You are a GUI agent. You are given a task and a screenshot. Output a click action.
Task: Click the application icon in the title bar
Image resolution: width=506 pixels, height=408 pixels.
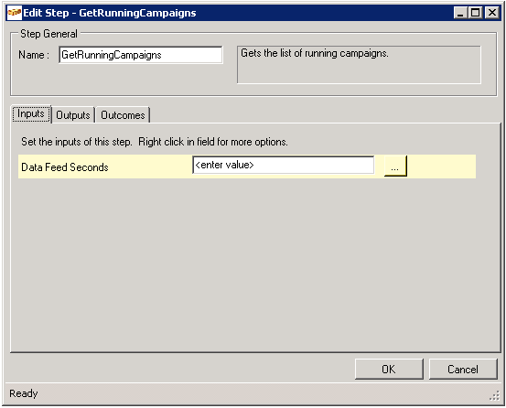[15, 13]
